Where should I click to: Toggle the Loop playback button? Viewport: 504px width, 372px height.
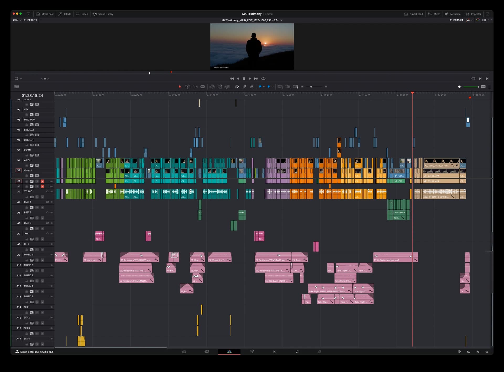[263, 79]
